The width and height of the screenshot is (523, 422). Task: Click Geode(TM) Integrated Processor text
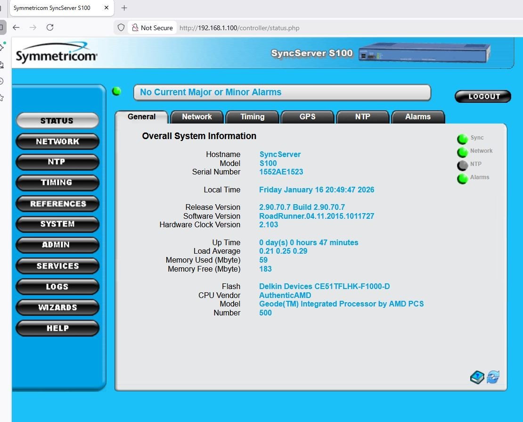[341, 304]
